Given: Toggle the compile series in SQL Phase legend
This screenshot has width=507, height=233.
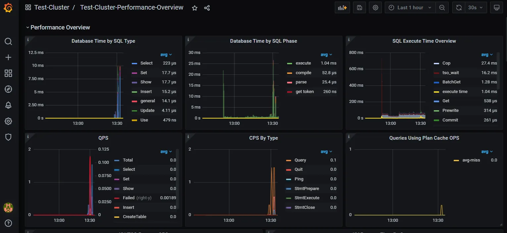Looking at the screenshot, I should click(303, 73).
